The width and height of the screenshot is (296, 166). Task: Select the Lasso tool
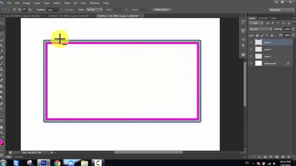click(2, 35)
